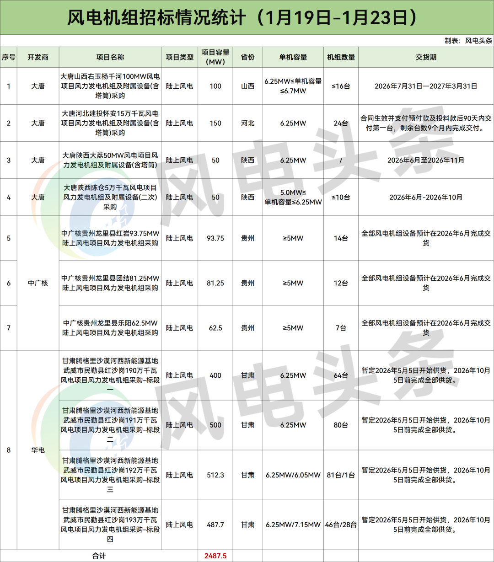Screen dimensions: 494x562
Task: Click the 合计 total row label
Action: (x=99, y=556)
